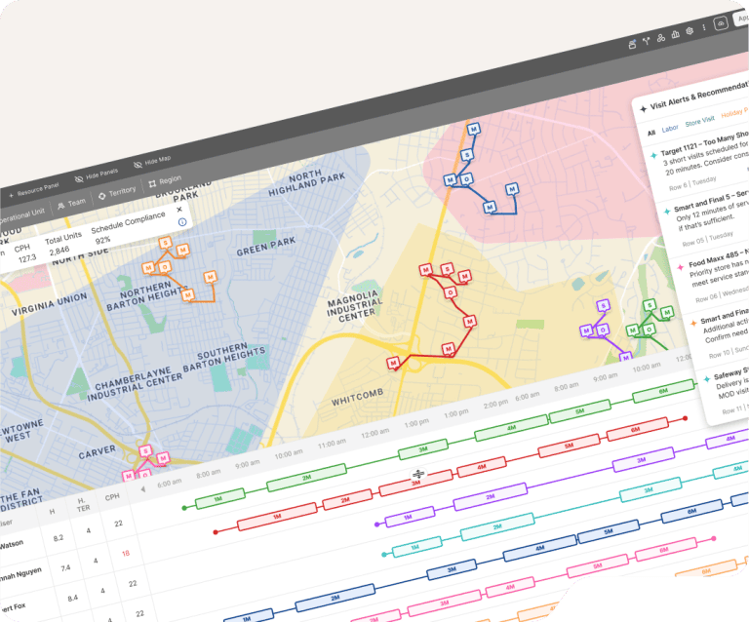Image resolution: width=749 pixels, height=622 pixels.
Task: Click the branching routes icon in top bar
Action: pos(647,41)
